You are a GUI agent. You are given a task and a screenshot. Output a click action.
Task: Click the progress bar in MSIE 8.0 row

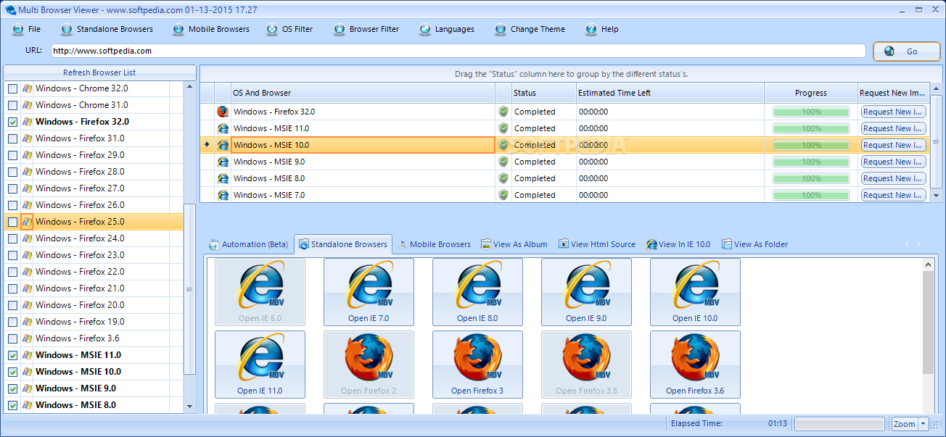coord(811,178)
